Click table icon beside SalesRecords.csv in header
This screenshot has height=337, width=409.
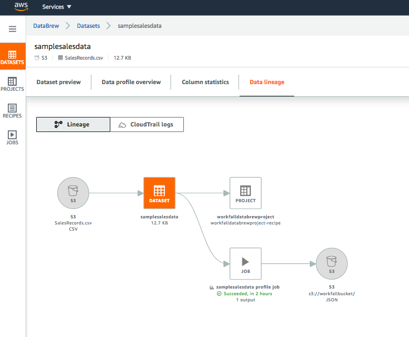click(x=60, y=57)
